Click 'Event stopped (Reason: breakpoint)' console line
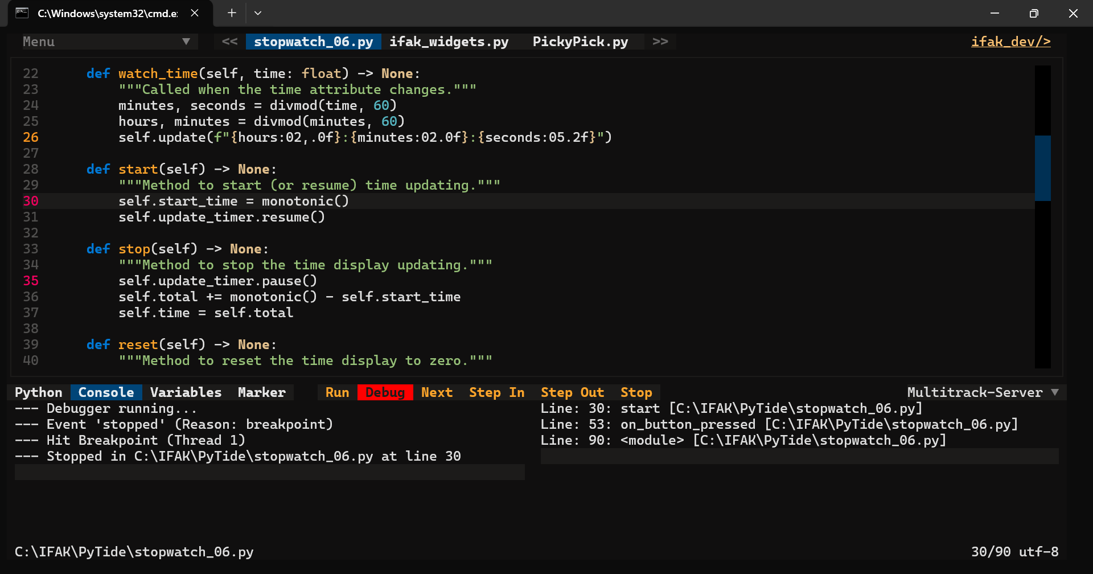 [x=174, y=424]
